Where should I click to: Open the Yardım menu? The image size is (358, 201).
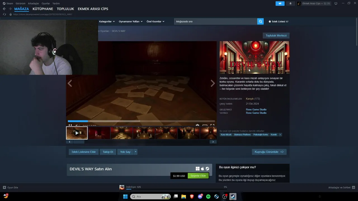(x=56, y=3)
